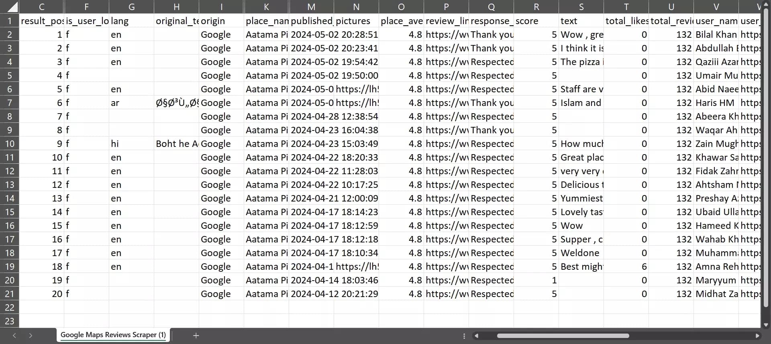Select row 20 header
This screenshot has width=771, height=344.
tap(10, 280)
